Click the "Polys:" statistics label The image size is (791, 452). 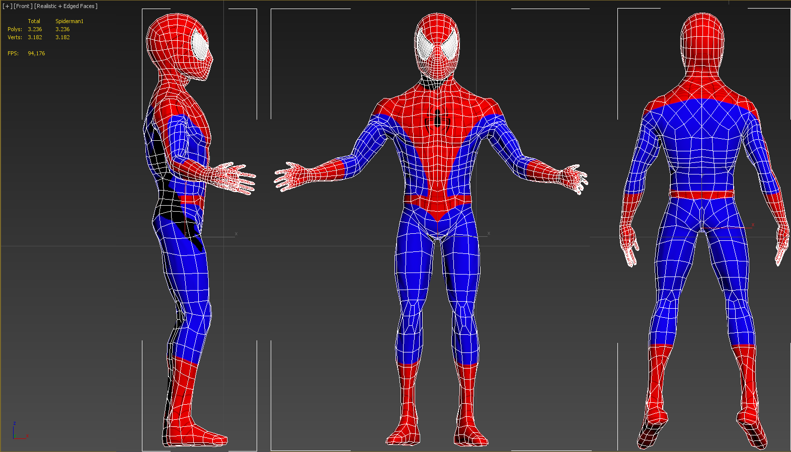pos(15,29)
